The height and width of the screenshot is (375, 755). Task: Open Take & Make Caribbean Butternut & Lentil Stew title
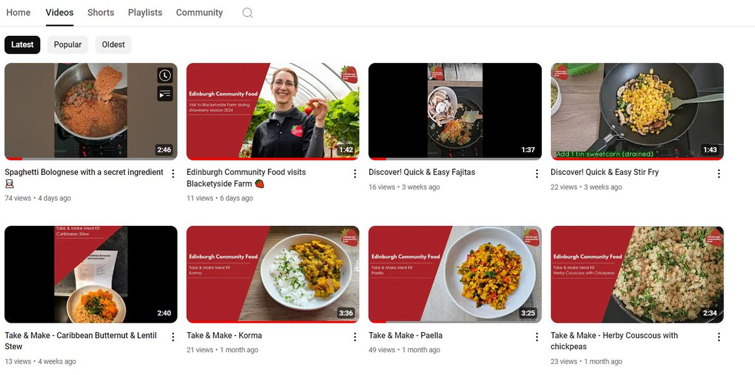(x=81, y=341)
